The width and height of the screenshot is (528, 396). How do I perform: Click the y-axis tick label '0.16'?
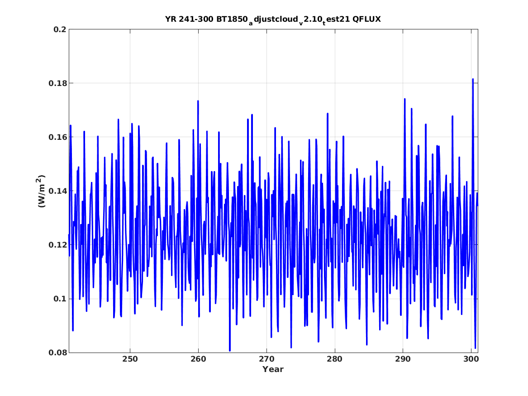coord(57,138)
